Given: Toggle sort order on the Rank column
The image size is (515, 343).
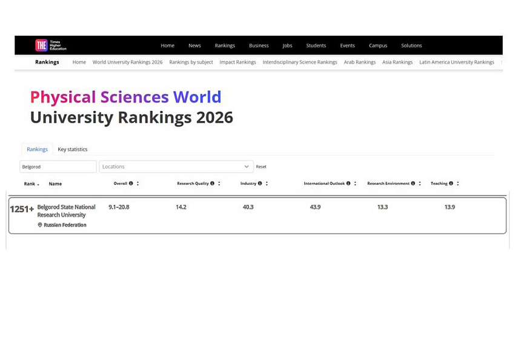Looking at the screenshot, I should [38, 184].
